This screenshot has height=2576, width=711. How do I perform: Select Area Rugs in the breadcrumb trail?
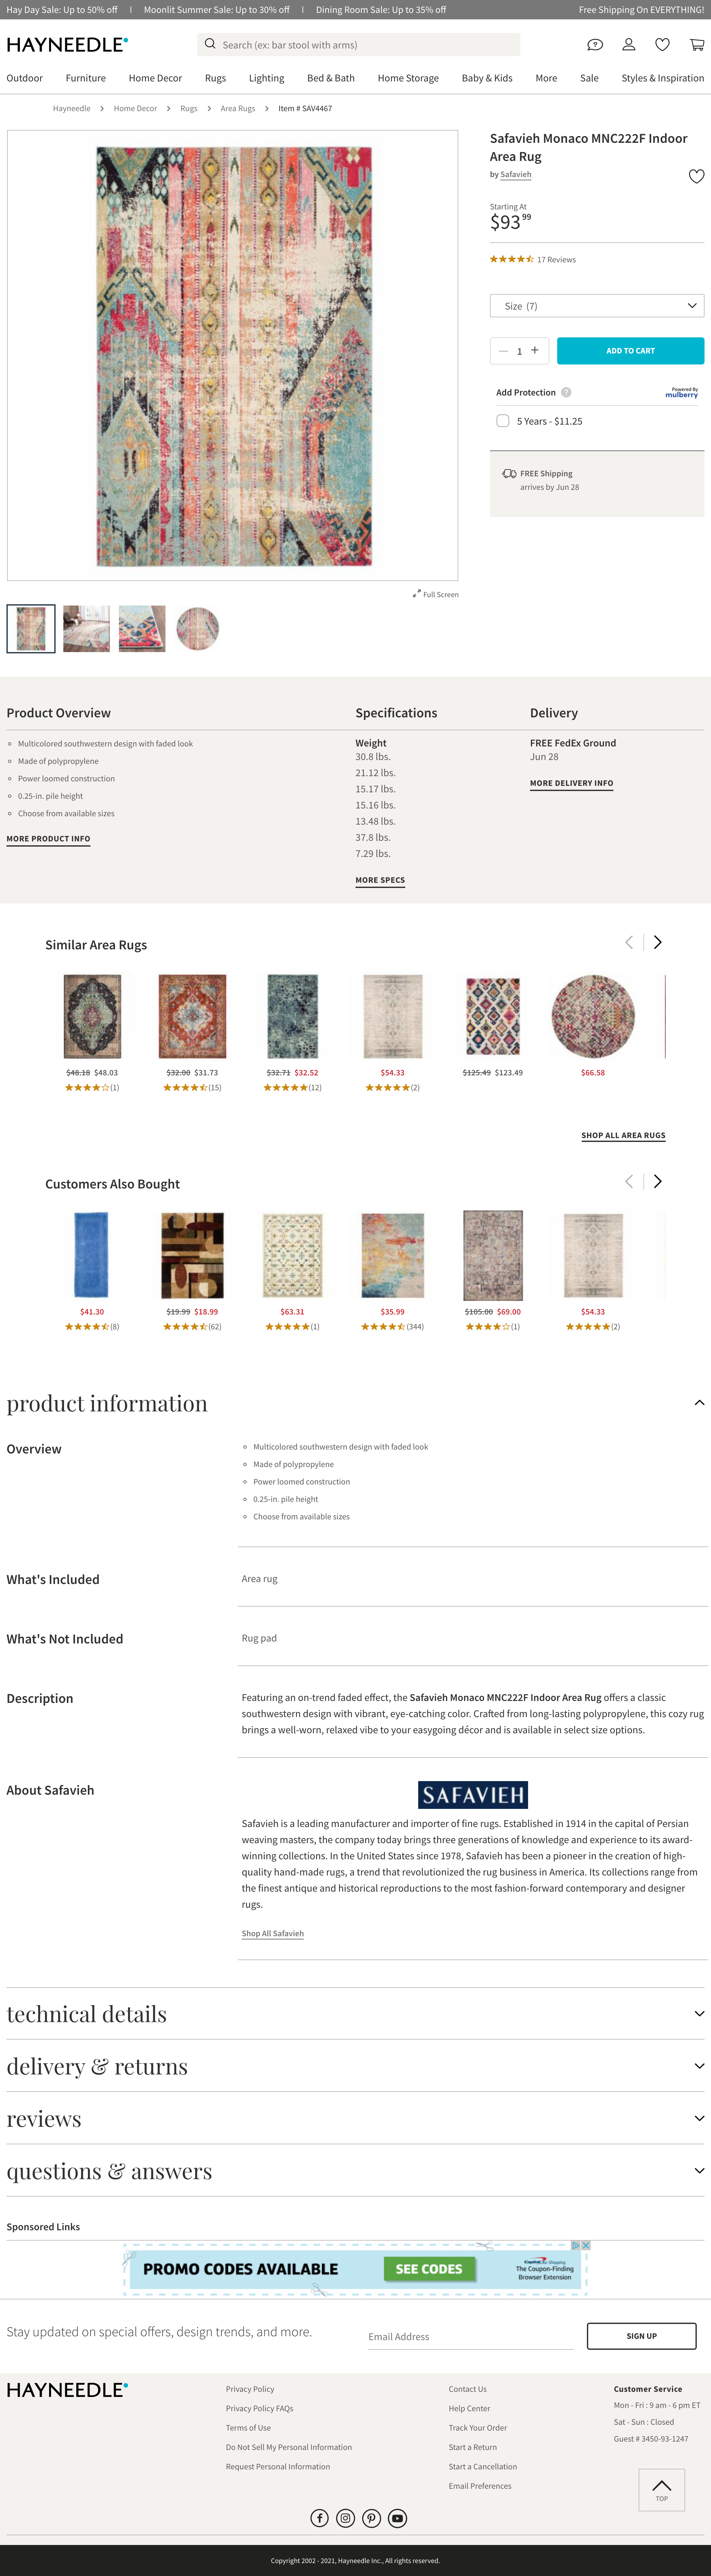tap(237, 108)
